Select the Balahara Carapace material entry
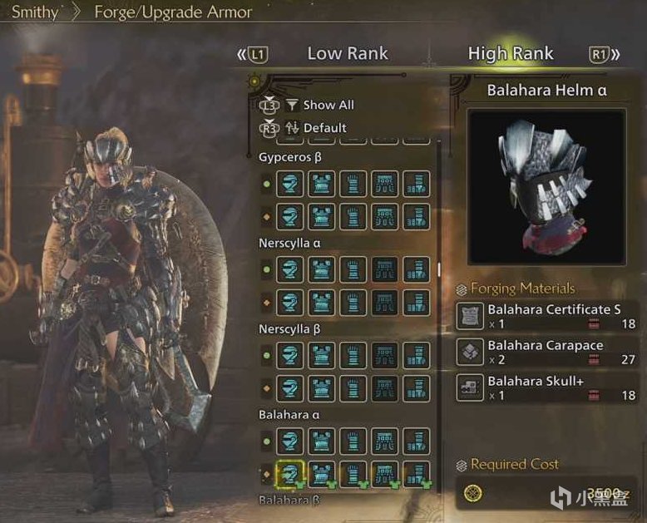 click(x=546, y=353)
